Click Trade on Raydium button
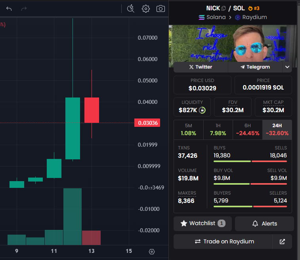Screen dimensions: 300x260 coord(223,241)
